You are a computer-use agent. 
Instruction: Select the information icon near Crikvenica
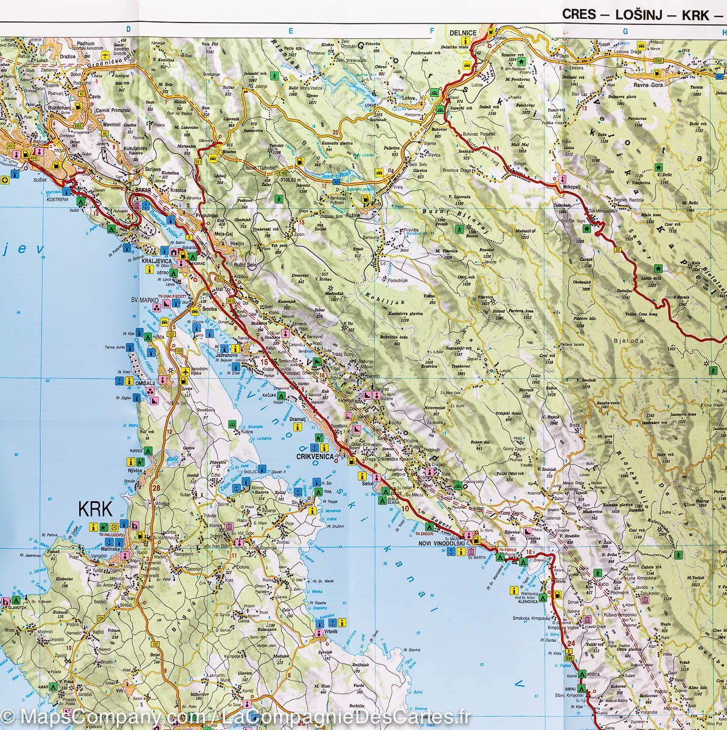pyautogui.click(x=324, y=448)
